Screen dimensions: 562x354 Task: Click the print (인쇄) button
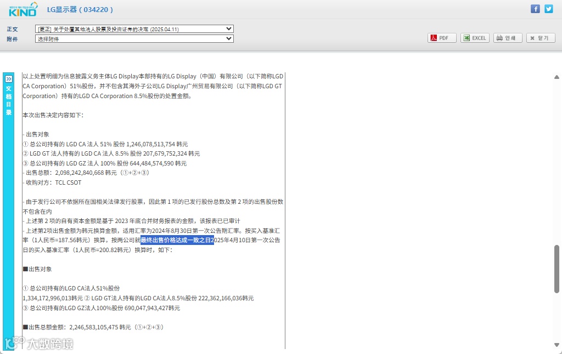[508, 38]
